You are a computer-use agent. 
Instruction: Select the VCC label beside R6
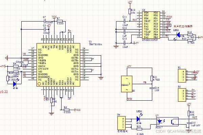pos(78,110)
